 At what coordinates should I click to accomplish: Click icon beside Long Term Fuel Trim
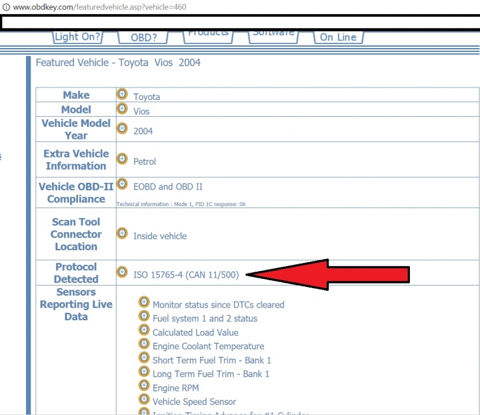[x=144, y=371]
